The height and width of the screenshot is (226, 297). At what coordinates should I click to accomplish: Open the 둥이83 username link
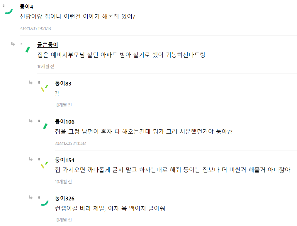point(63,83)
